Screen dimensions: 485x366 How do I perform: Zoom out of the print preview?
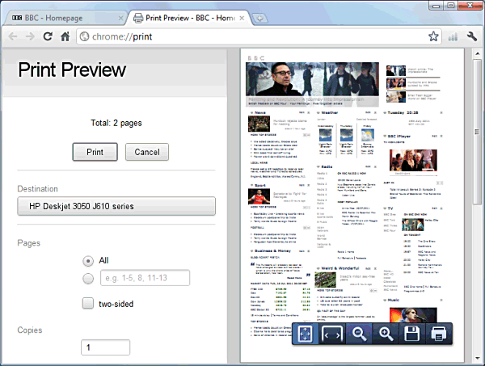(359, 334)
